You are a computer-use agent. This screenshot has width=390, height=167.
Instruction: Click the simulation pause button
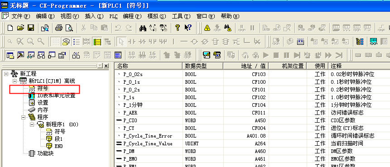click(286, 55)
